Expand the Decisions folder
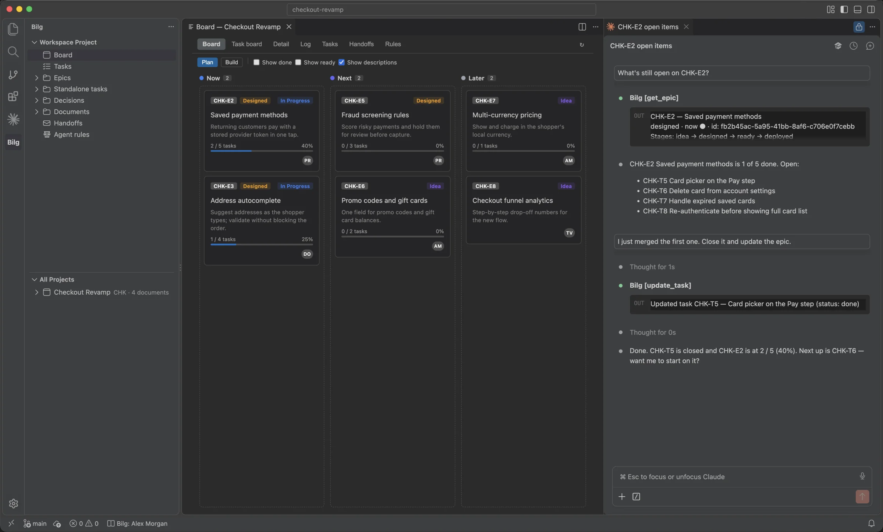Image resolution: width=883 pixels, height=532 pixels. tap(36, 100)
